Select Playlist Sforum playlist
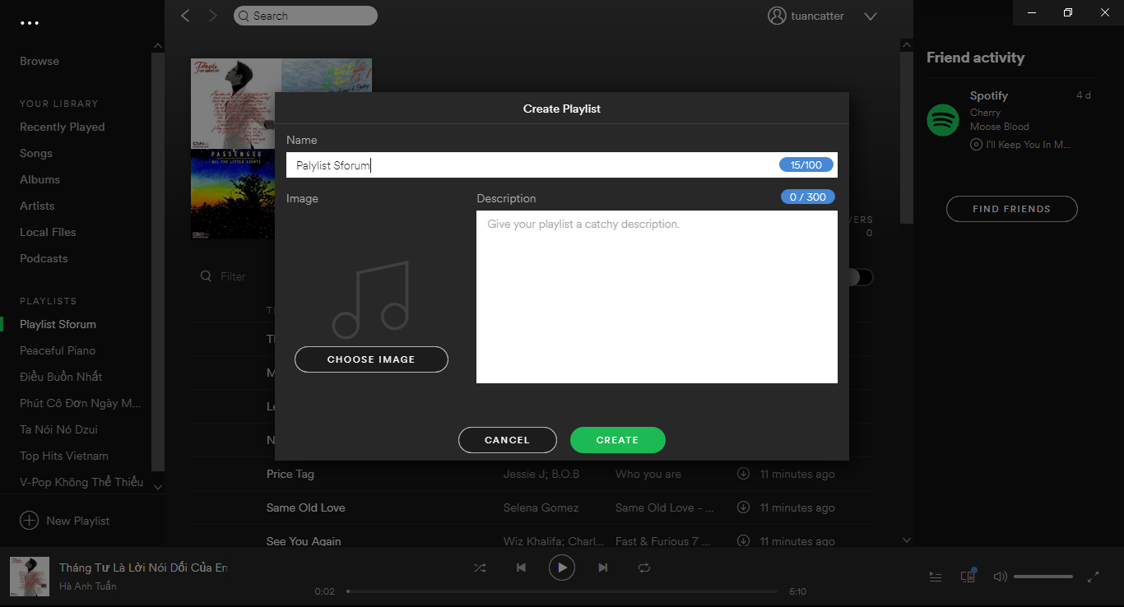Viewport: 1124px width, 607px height. (58, 324)
